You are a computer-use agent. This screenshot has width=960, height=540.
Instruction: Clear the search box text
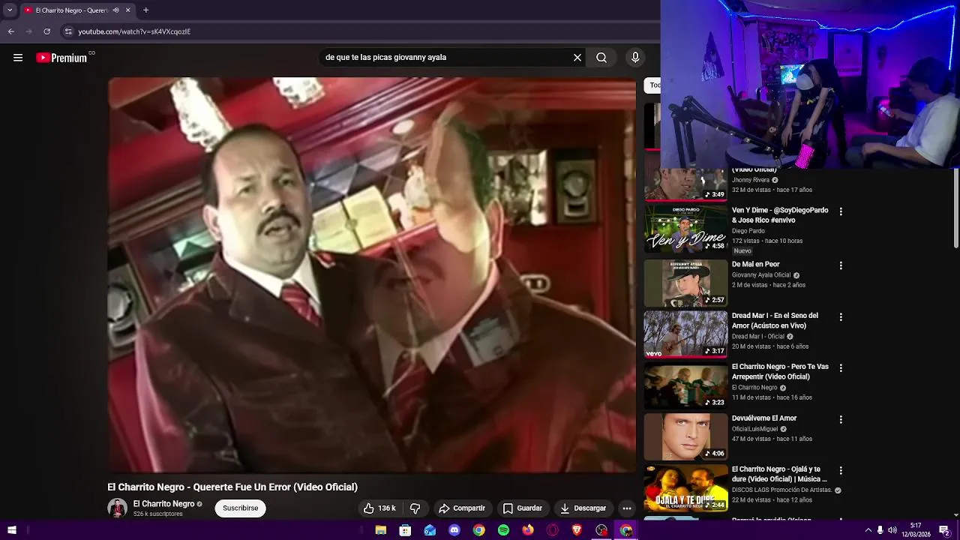(577, 58)
